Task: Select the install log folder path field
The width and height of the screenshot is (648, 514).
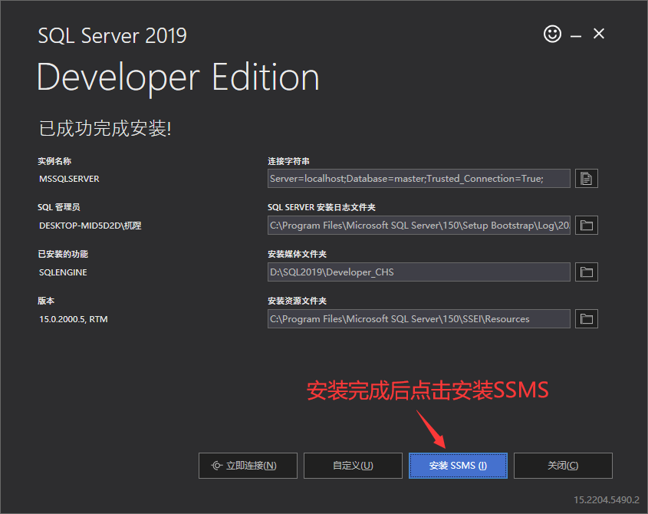Action: [419, 226]
